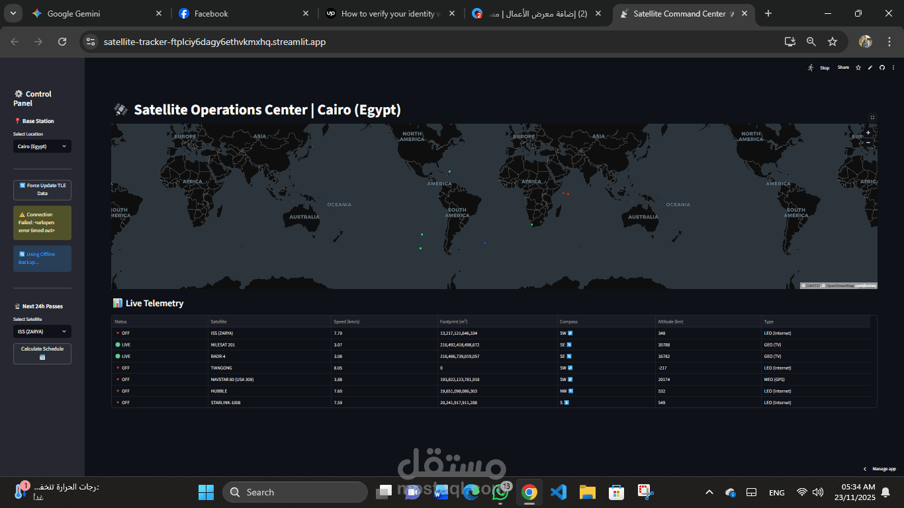Open the Chrome profile avatar
Viewport: 904px width, 508px height.
[866, 42]
